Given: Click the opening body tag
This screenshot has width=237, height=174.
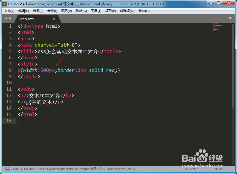Looking at the screenshot, I should click(x=26, y=89).
